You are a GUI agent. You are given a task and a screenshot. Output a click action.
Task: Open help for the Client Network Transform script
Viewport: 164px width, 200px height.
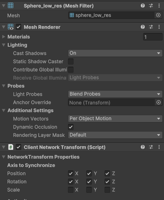(x=143, y=147)
